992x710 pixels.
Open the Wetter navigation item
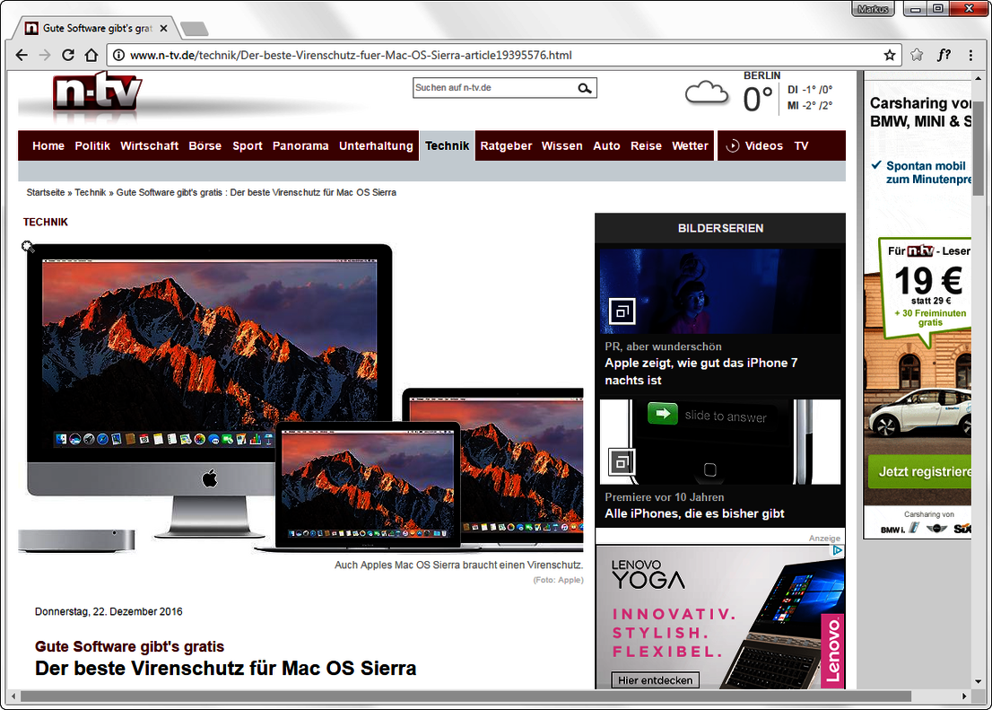(x=690, y=145)
